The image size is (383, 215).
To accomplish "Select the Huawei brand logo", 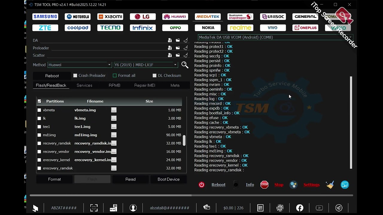I will click(x=175, y=17).
